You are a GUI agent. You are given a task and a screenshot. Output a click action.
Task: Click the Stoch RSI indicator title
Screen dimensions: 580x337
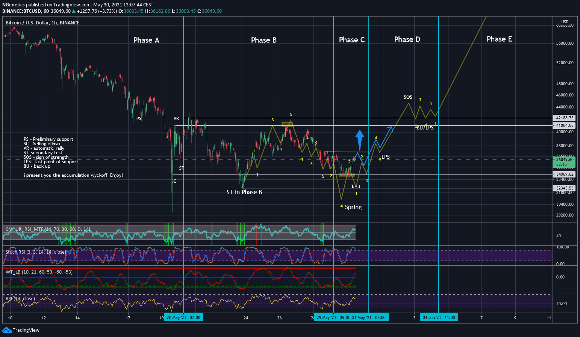[36, 252]
